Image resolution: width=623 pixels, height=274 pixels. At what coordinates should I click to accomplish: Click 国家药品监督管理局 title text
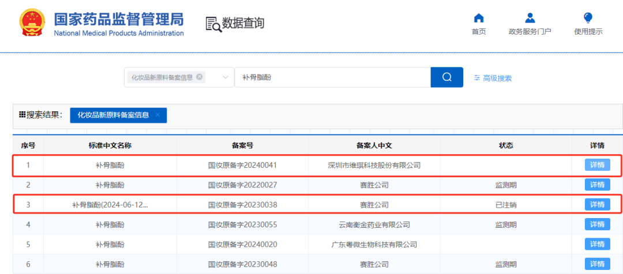(118, 18)
